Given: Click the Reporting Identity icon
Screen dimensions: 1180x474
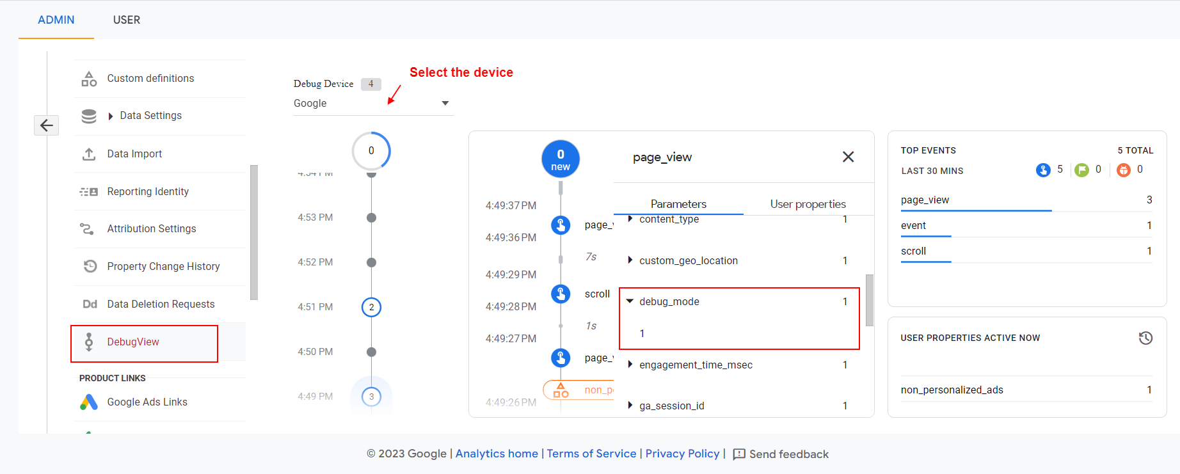Looking at the screenshot, I should [89, 192].
